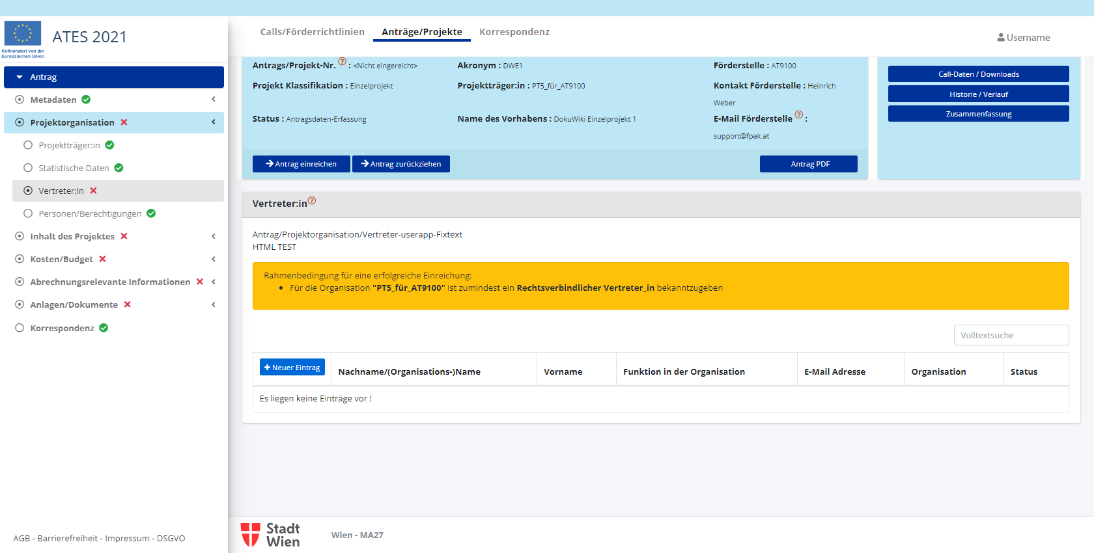1094x553 pixels.
Task: Click the Antrag einreichen button
Action: (302, 164)
